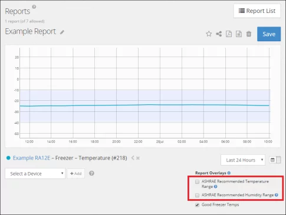
Task: Save the report
Action: tap(269, 34)
